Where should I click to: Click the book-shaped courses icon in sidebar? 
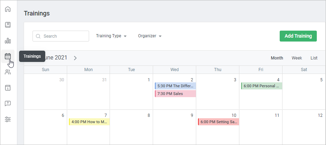8,25
